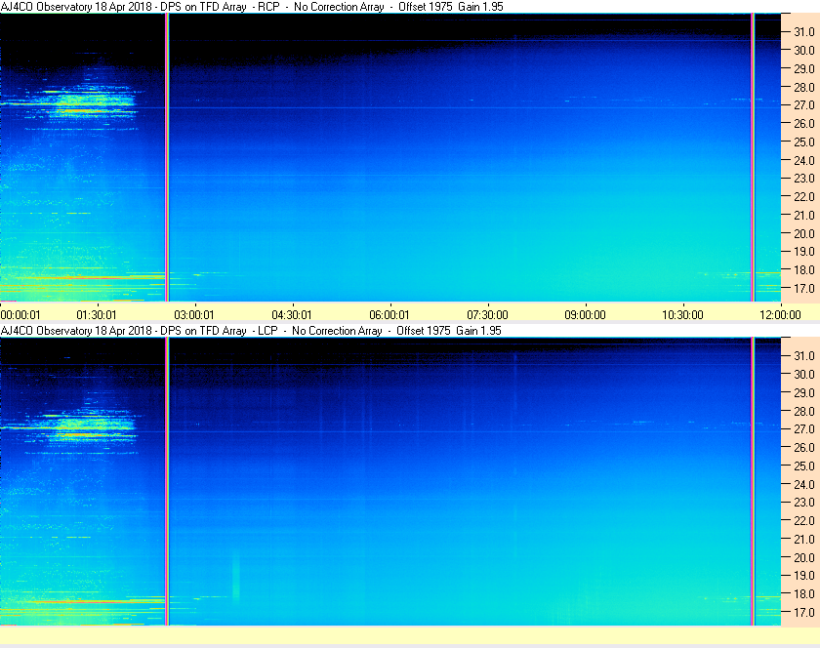Pick the 28.0 frequency label in LCP panel
Viewport: 820px width, 648px height.
click(x=804, y=411)
